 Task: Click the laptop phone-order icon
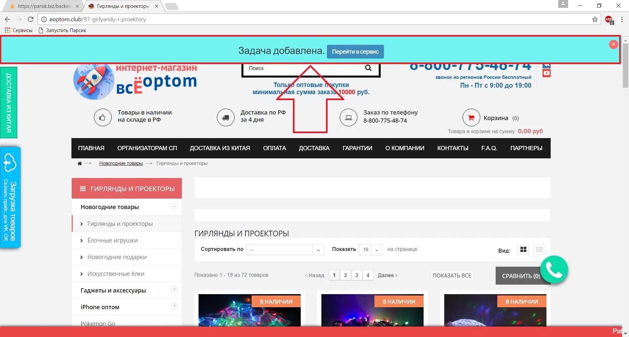pyautogui.click(x=348, y=117)
